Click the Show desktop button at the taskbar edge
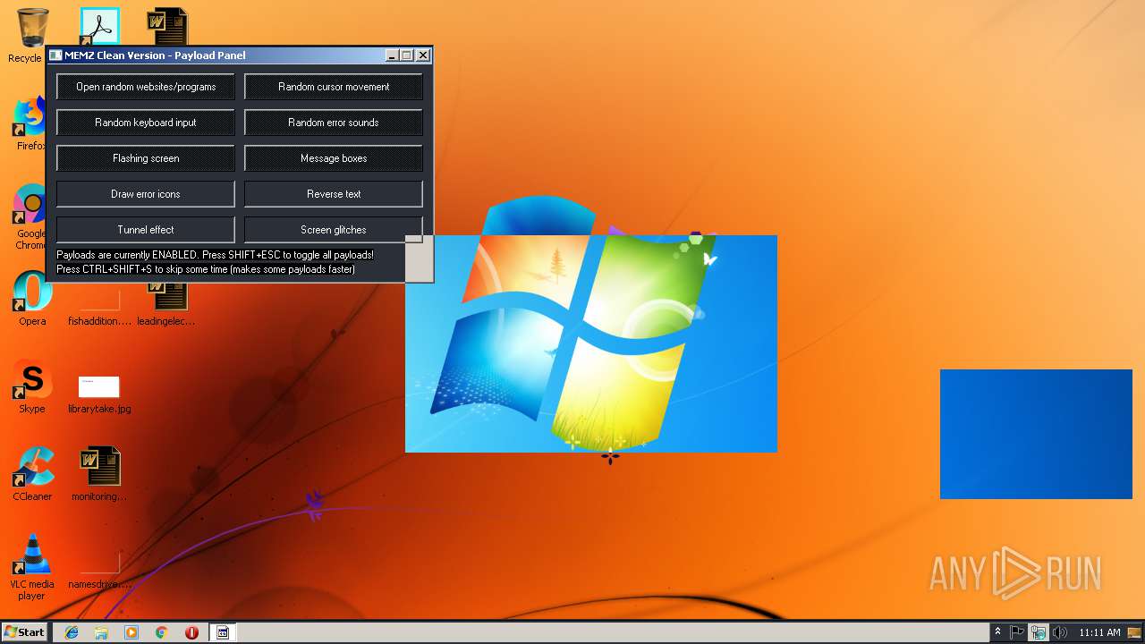This screenshot has height=644, width=1145. (x=1136, y=632)
